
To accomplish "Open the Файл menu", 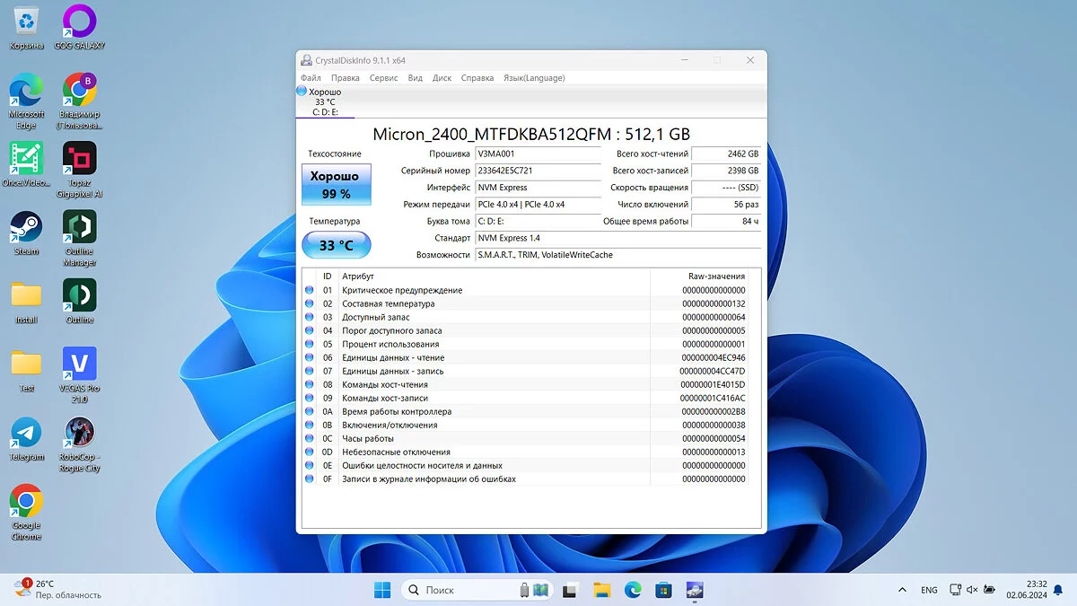I will [311, 78].
